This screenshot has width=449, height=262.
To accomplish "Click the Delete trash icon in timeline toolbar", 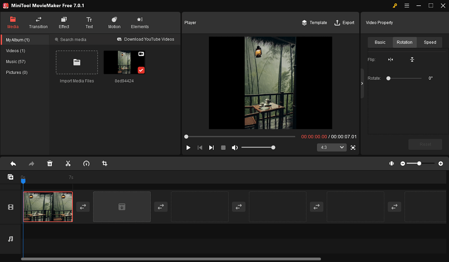I will pos(50,164).
